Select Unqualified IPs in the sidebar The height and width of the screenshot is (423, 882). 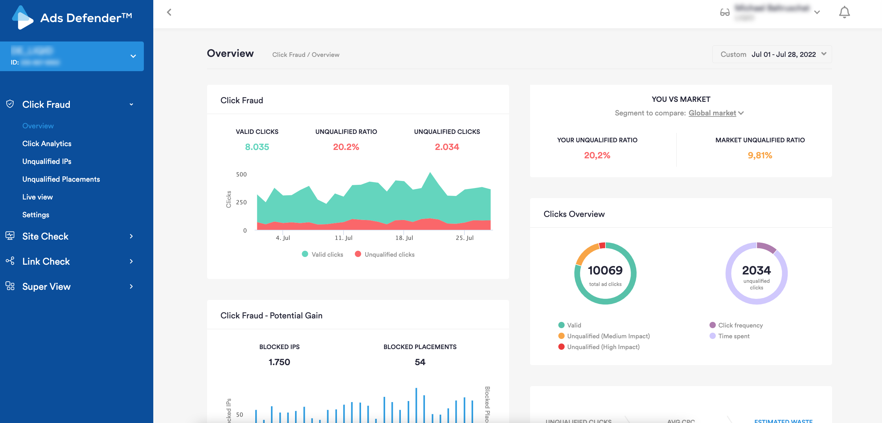click(47, 161)
